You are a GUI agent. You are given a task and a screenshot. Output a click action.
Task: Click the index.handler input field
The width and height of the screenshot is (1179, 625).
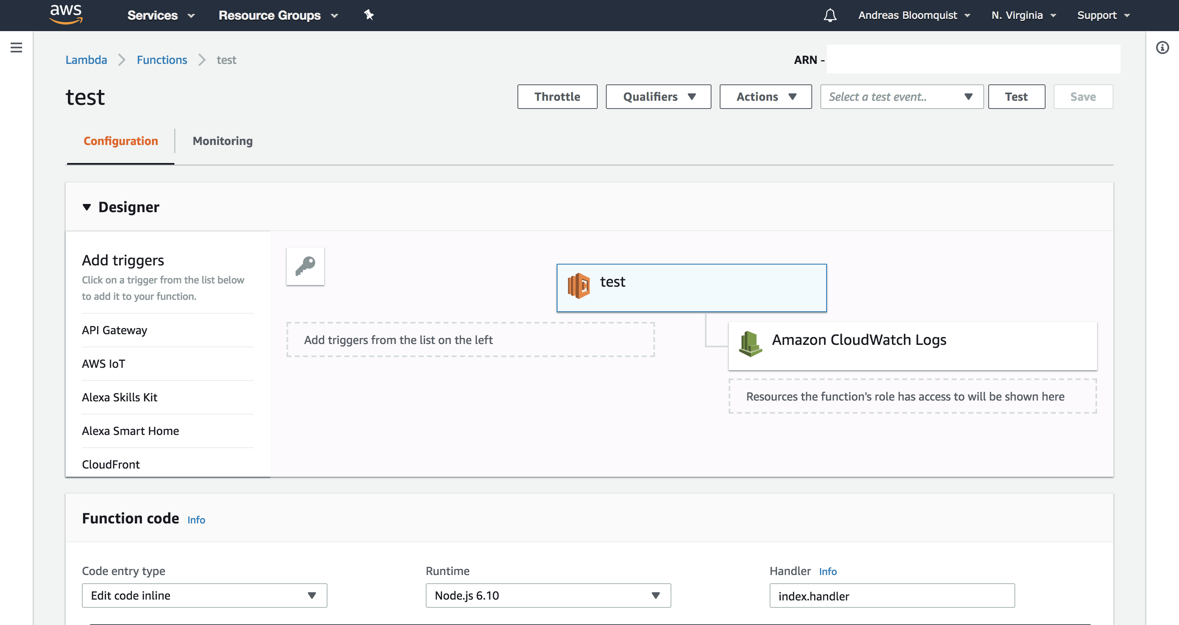point(892,596)
